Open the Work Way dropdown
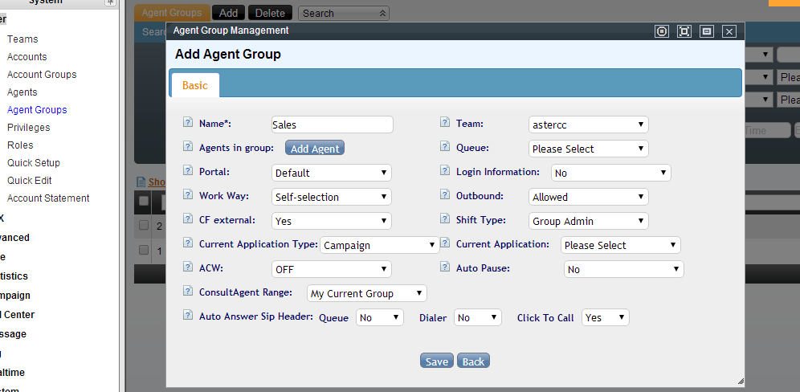This screenshot has height=392, width=800. tap(332, 197)
